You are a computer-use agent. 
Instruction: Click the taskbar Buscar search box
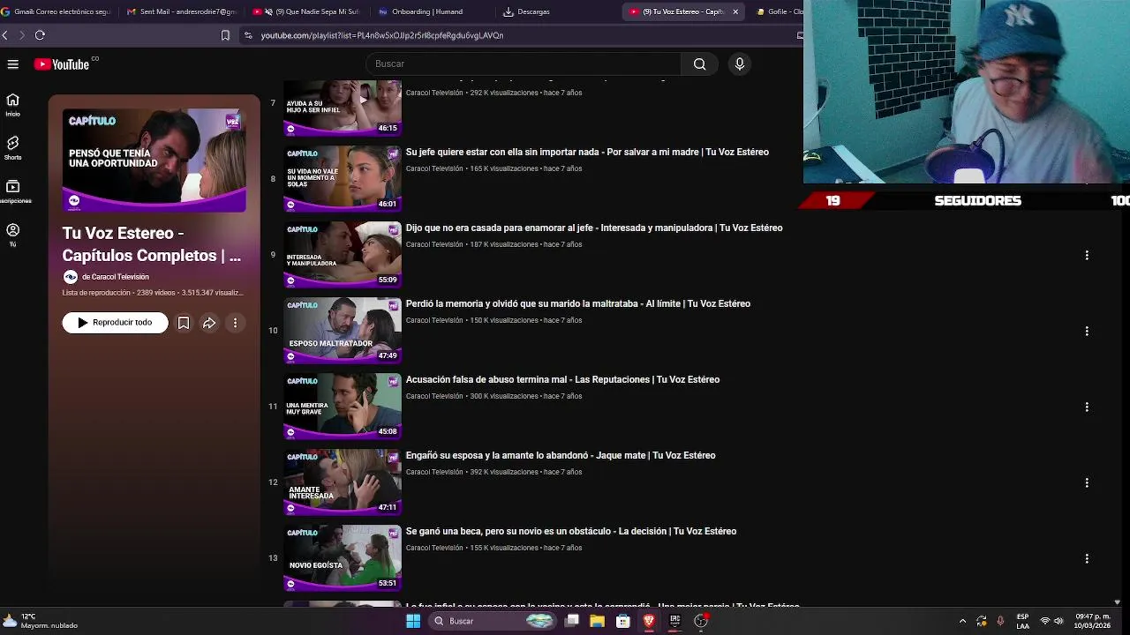(493, 621)
